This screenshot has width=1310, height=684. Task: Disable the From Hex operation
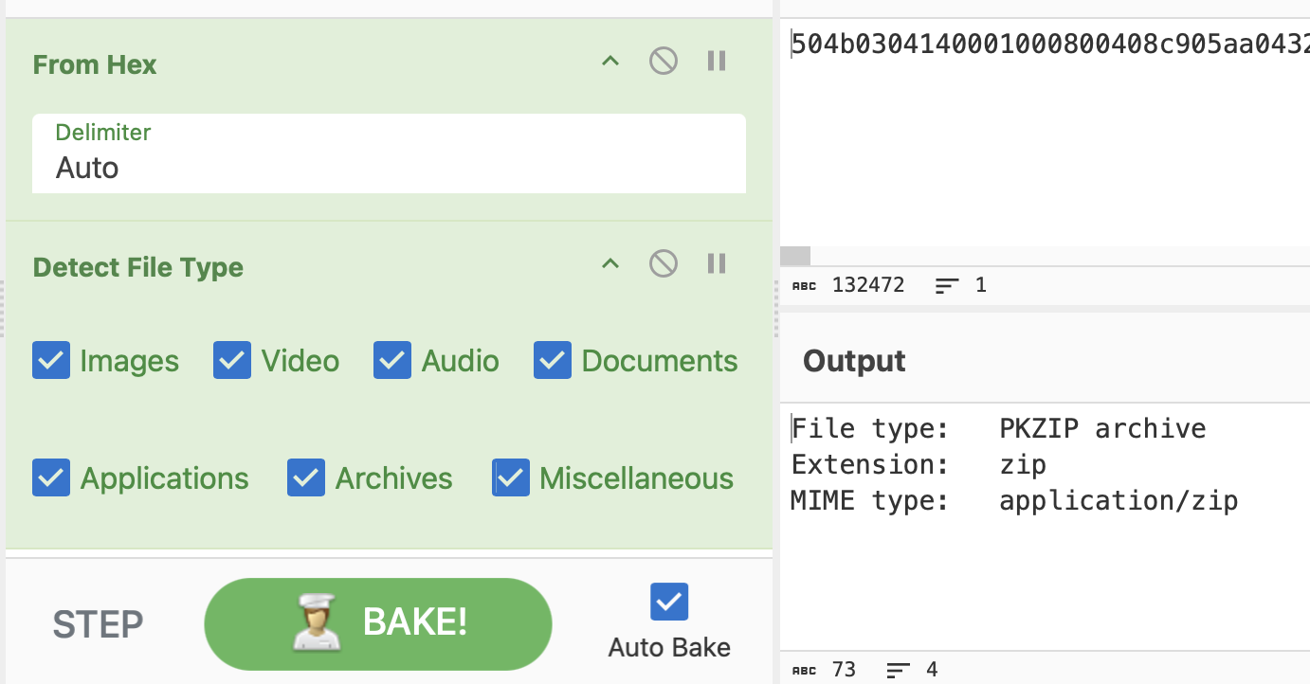coord(663,62)
